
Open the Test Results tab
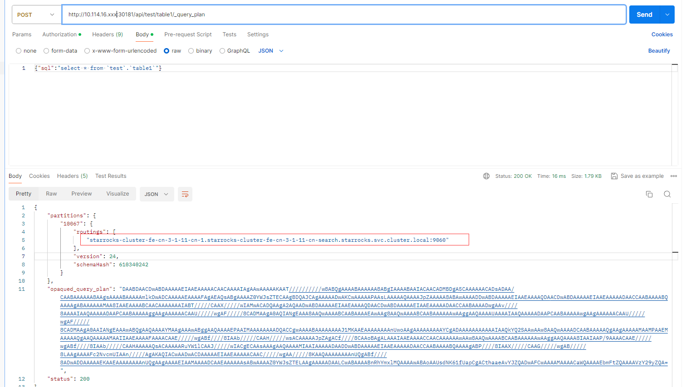pyautogui.click(x=111, y=176)
